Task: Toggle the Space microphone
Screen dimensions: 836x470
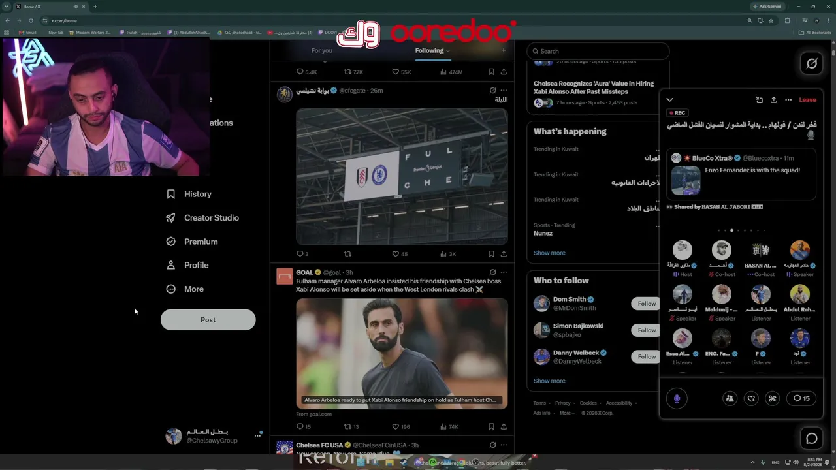Action: point(677,399)
